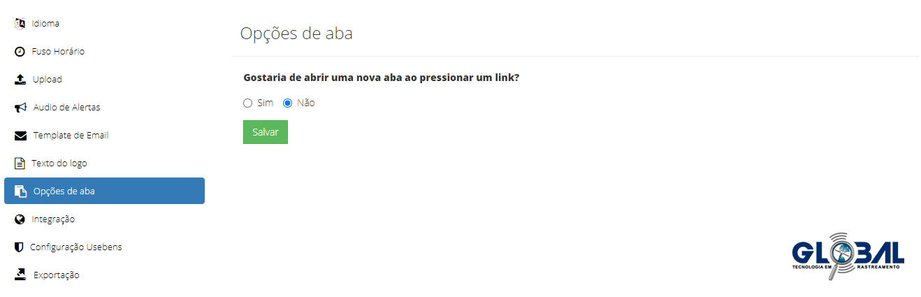The height and width of the screenshot is (297, 921).
Task: Open the Integração menu entry
Action: point(53,219)
